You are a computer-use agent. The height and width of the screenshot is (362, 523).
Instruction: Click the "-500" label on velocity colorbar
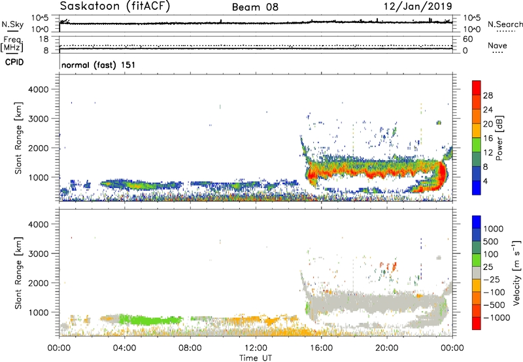[494, 305]
